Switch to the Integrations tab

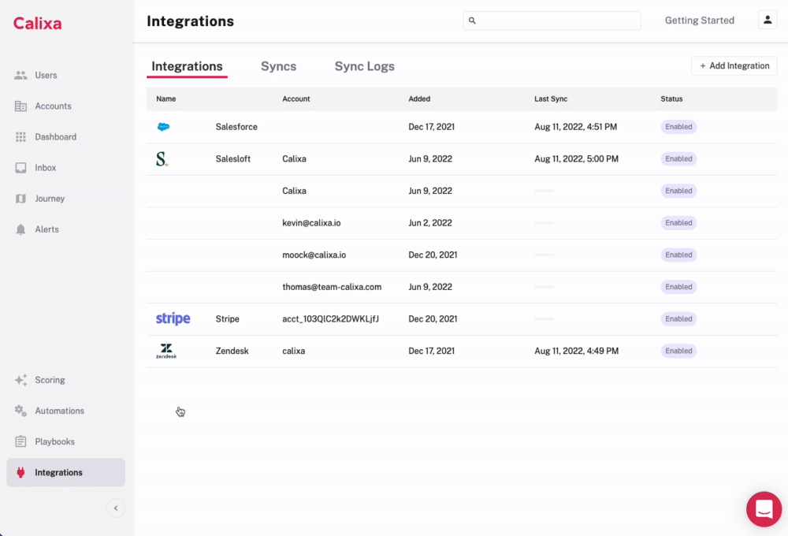click(187, 66)
